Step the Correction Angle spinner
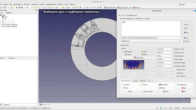Screen dimensions: 196x110 (173, 63)
